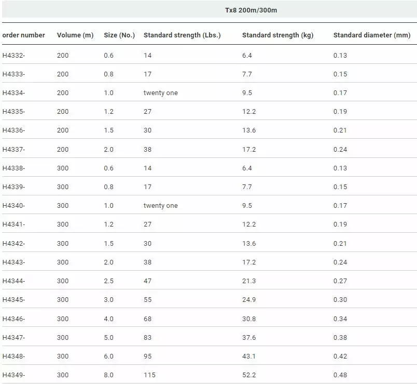Select order number H4349-
417x384 pixels.
coord(14,375)
